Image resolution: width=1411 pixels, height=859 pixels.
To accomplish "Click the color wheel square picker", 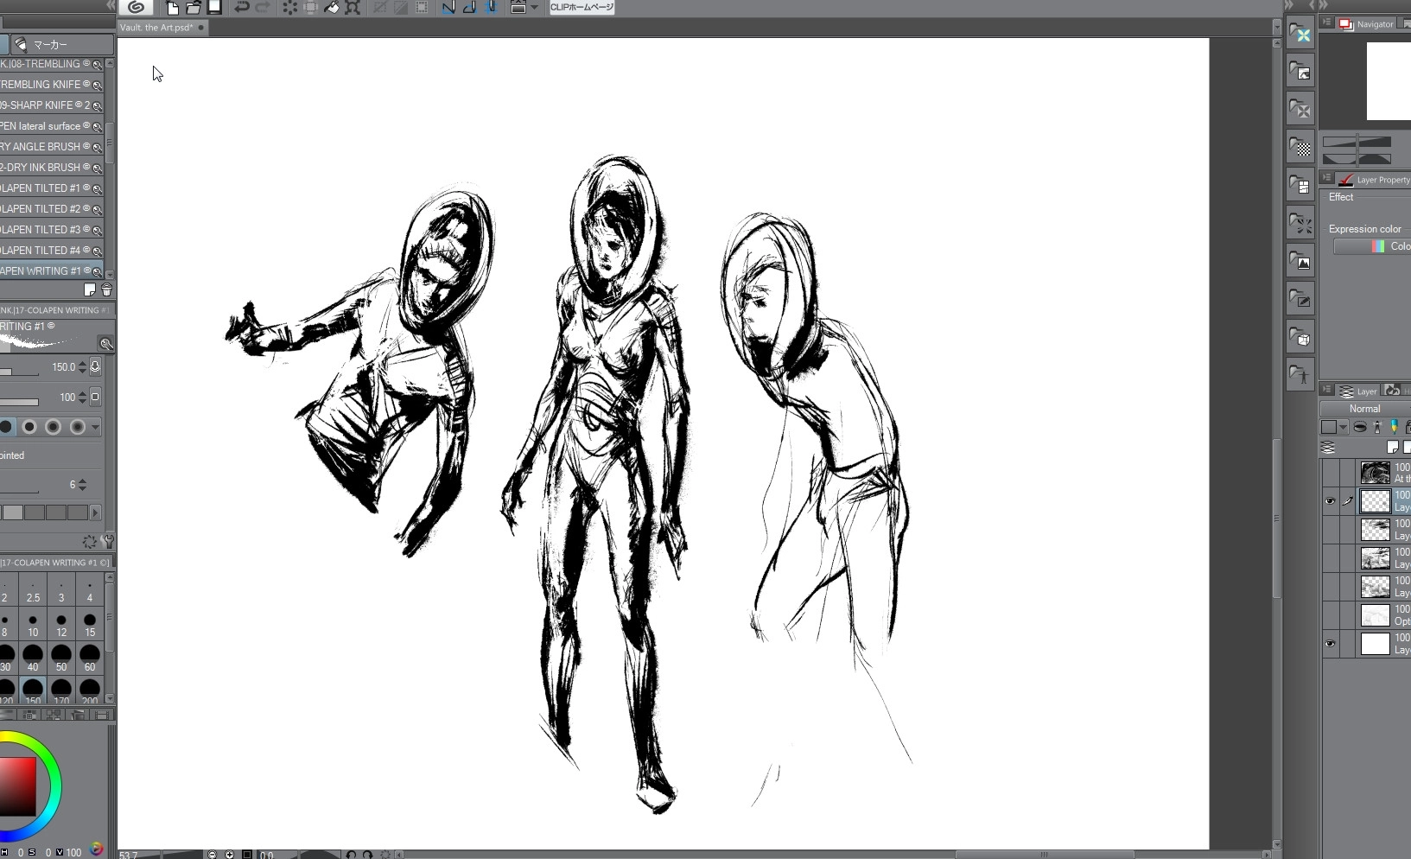I will coord(17,786).
